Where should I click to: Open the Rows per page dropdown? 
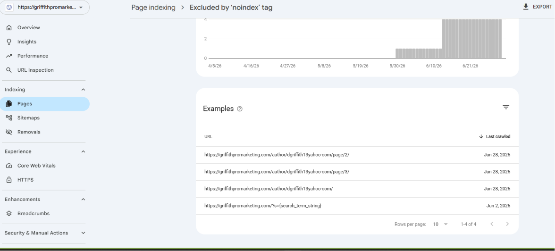pyautogui.click(x=440, y=224)
